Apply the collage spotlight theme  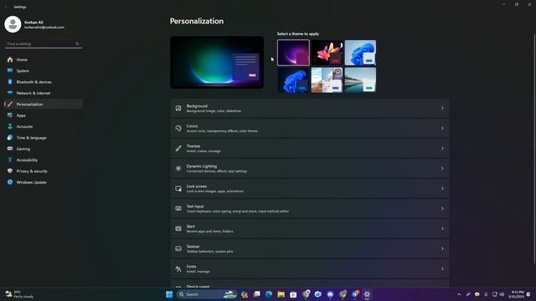327,80
